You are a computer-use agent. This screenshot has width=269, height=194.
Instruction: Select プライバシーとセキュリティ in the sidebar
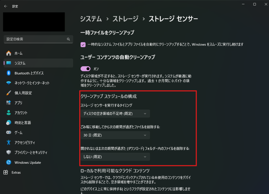[31, 152]
